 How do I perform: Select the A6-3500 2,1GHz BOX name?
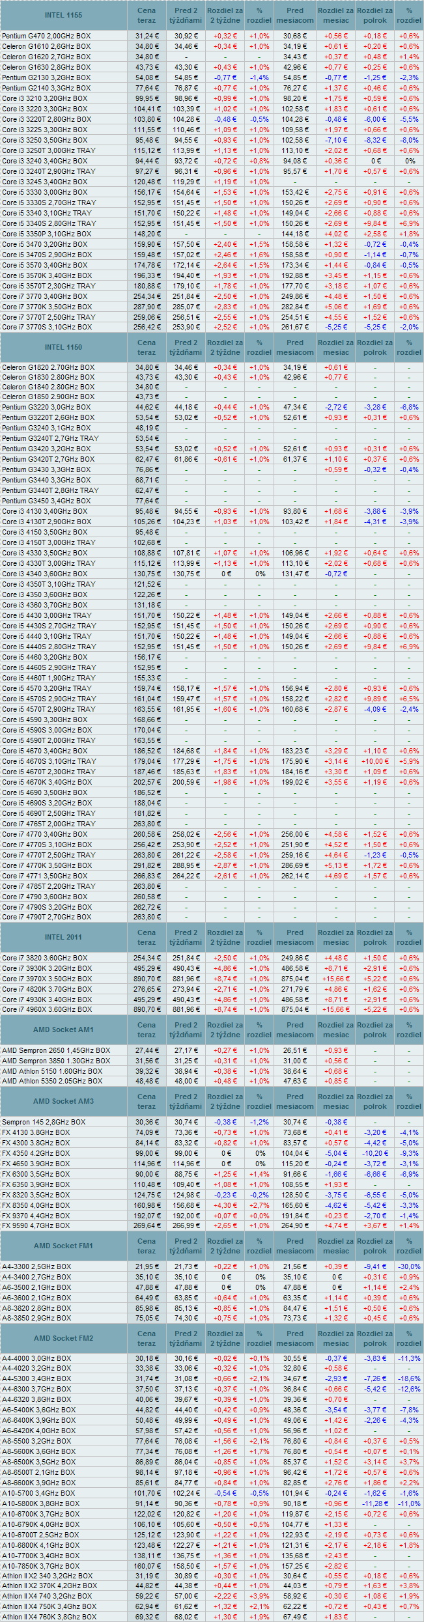(36, 1287)
